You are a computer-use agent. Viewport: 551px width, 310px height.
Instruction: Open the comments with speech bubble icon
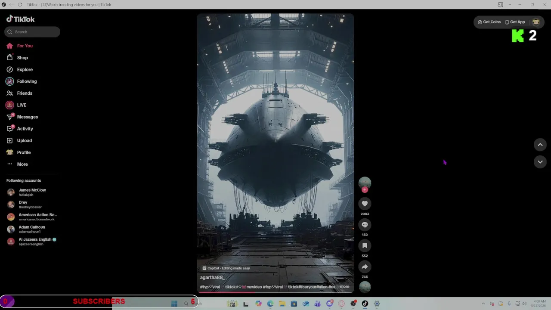pyautogui.click(x=365, y=225)
